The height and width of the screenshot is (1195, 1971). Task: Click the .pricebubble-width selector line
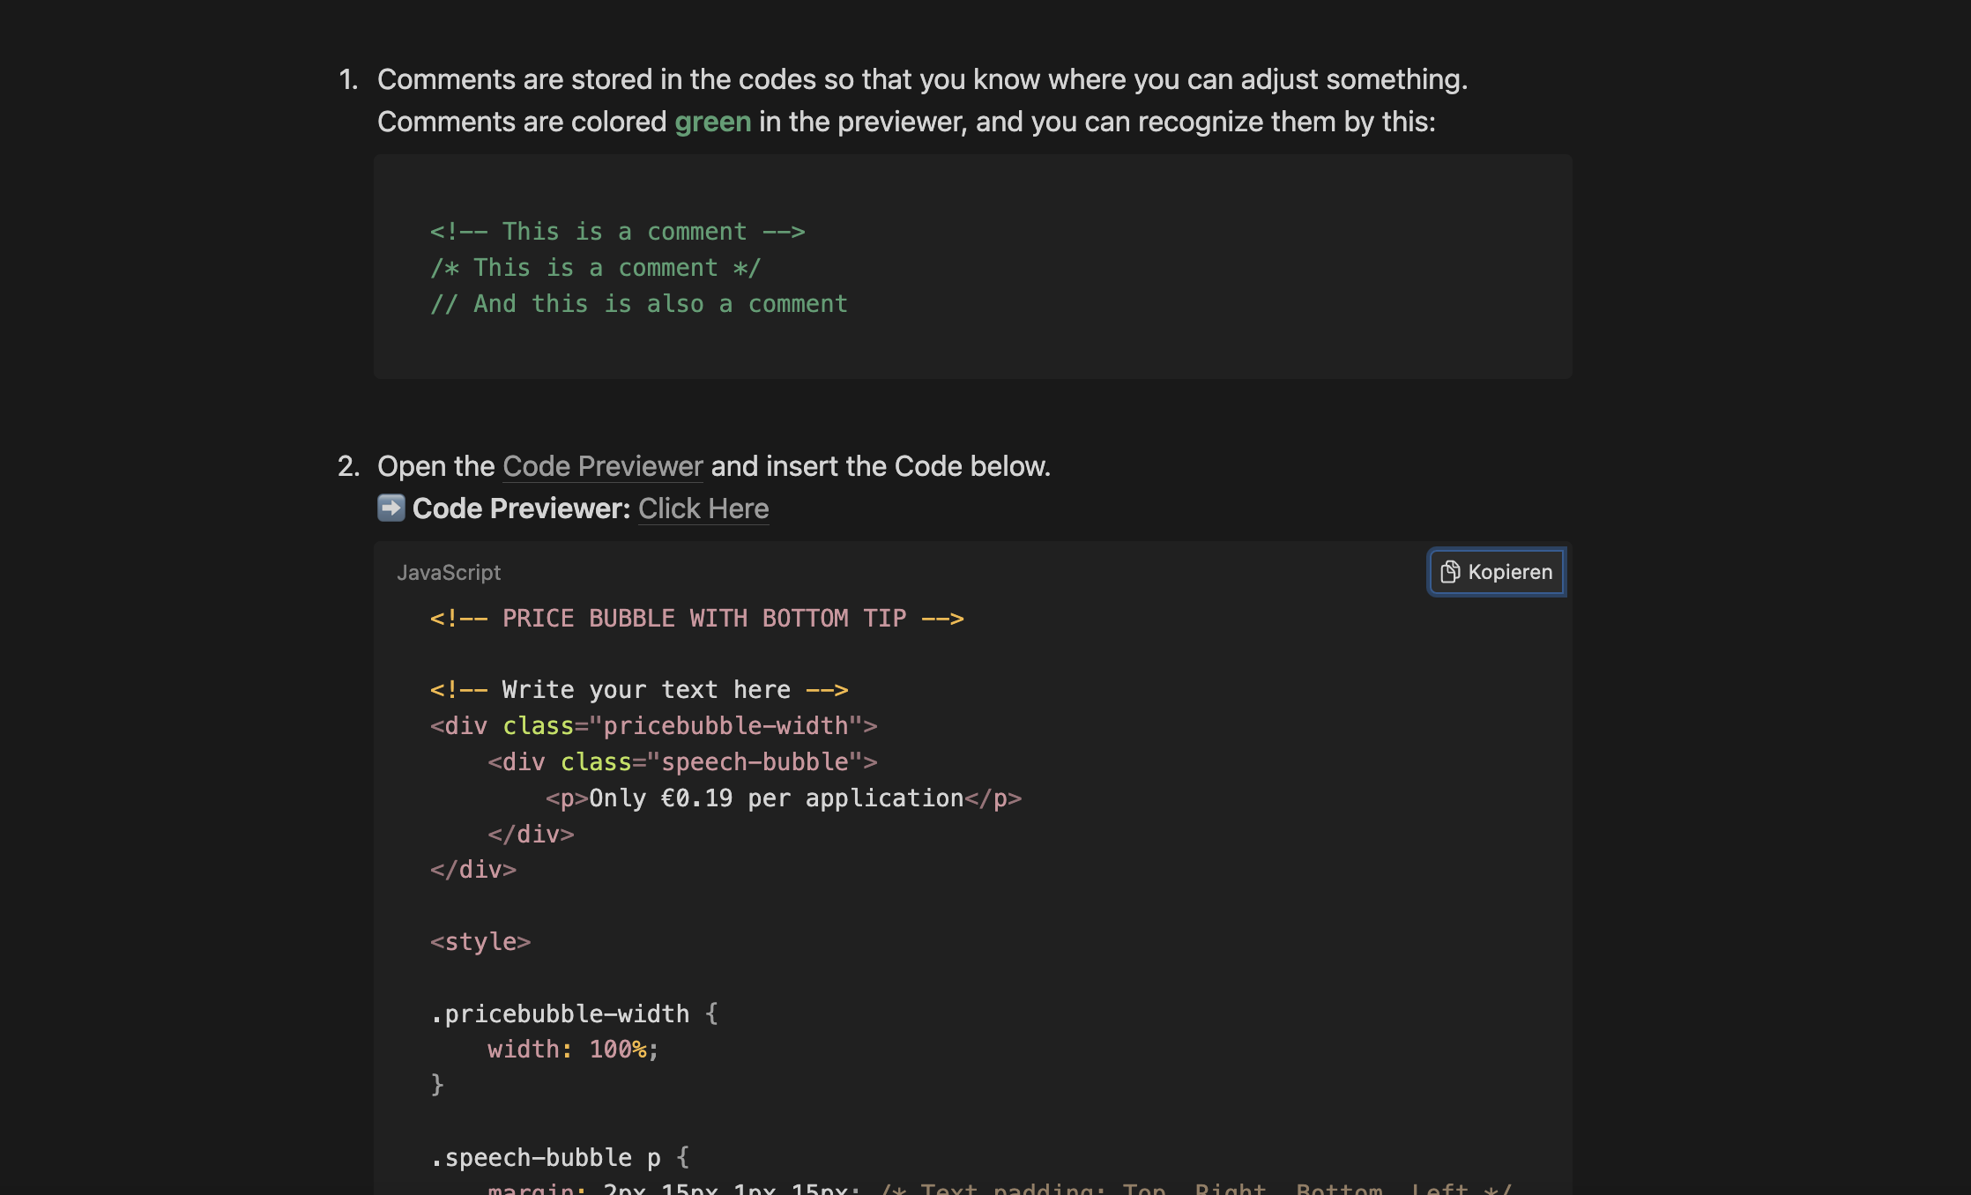[574, 1014]
